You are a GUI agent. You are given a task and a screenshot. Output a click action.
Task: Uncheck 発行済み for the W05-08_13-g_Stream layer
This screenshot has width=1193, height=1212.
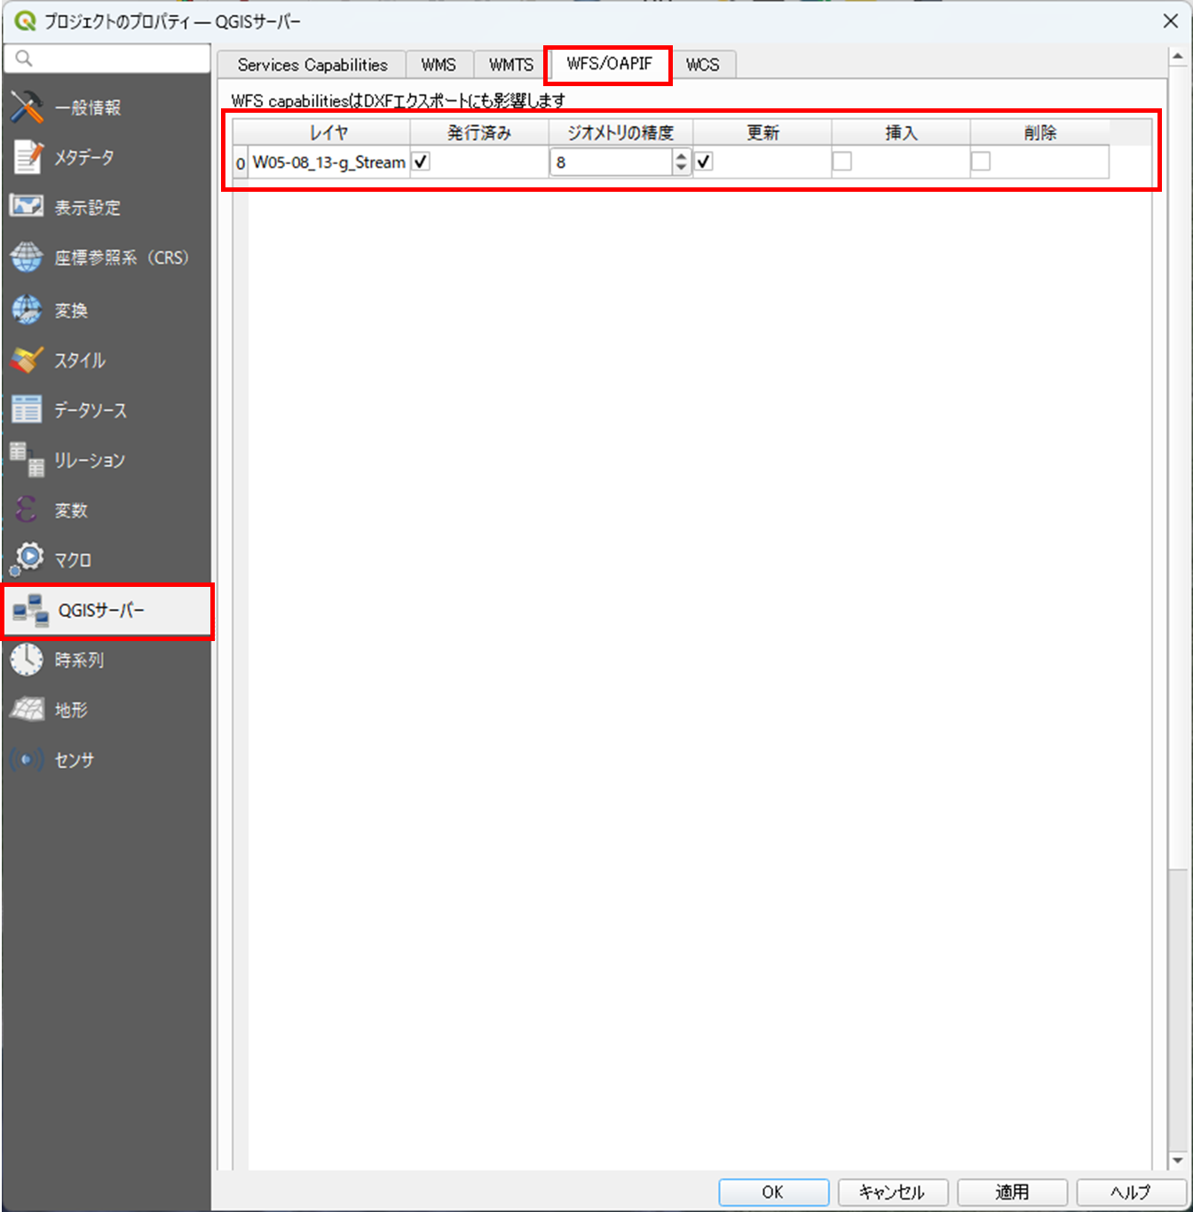click(x=420, y=161)
